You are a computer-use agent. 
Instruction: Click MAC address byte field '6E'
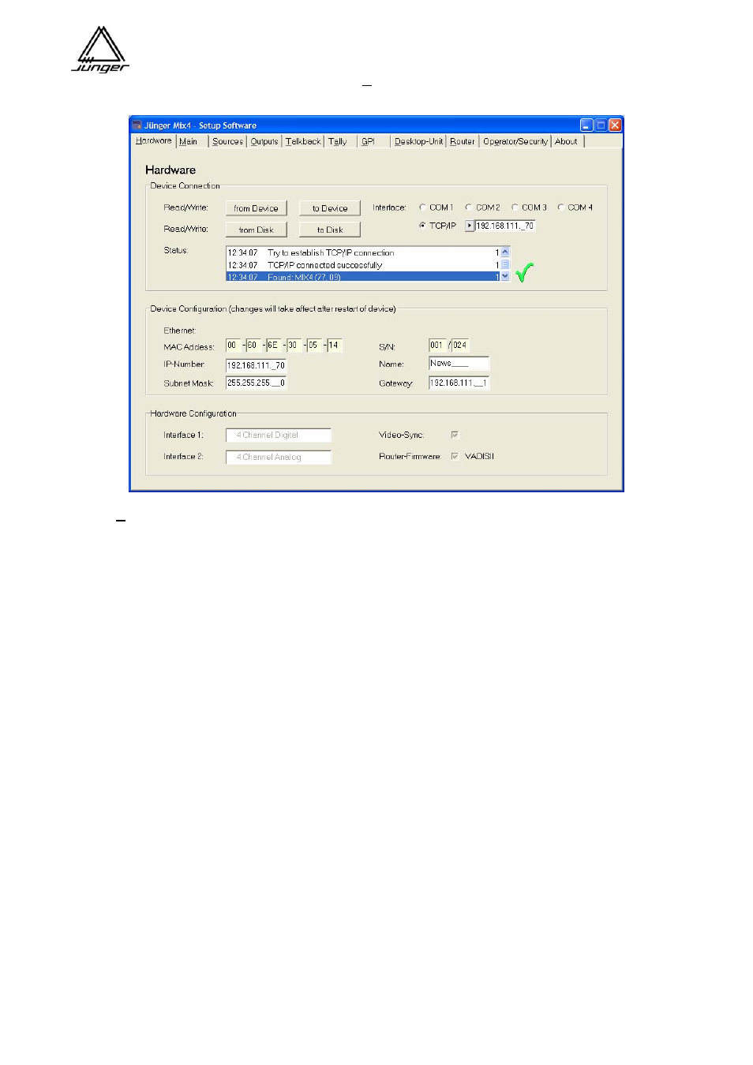[273, 345]
